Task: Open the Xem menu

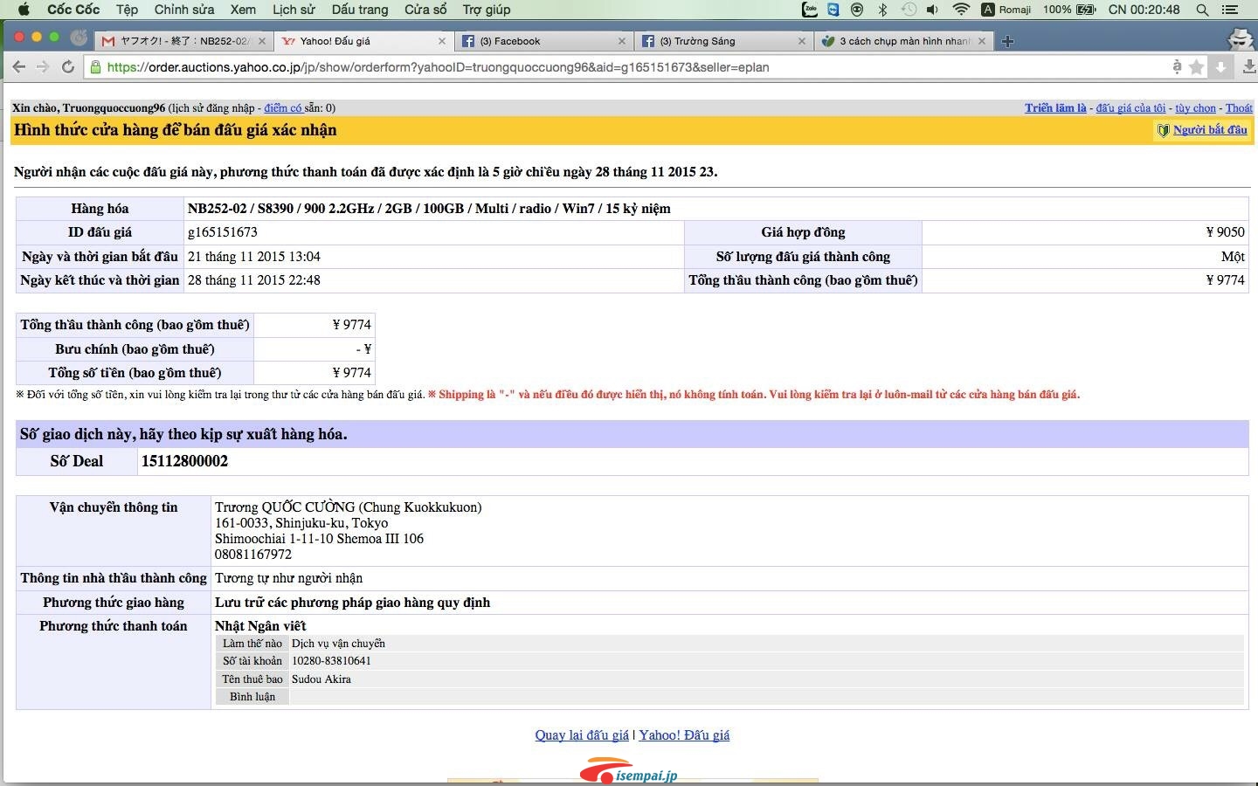Action: (x=243, y=10)
